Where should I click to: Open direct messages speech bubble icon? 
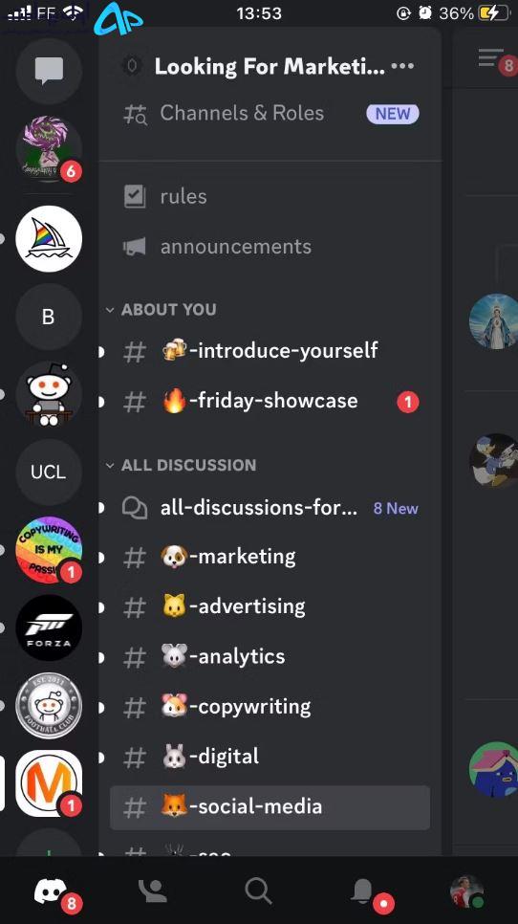[49, 72]
